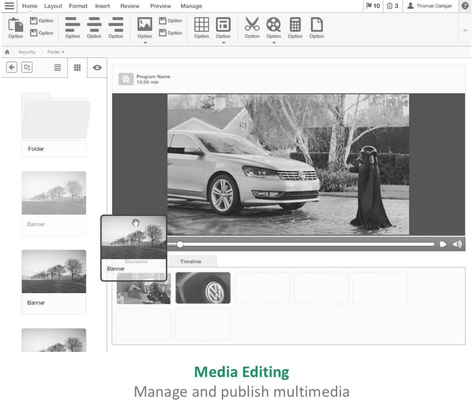This screenshot has width=474, height=407.
Task: Open the Home ribbon tab
Action: 30,6
